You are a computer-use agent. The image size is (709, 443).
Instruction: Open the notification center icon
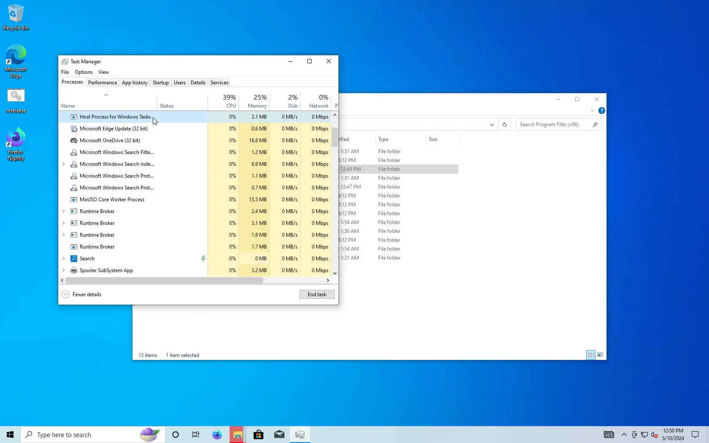coord(695,435)
